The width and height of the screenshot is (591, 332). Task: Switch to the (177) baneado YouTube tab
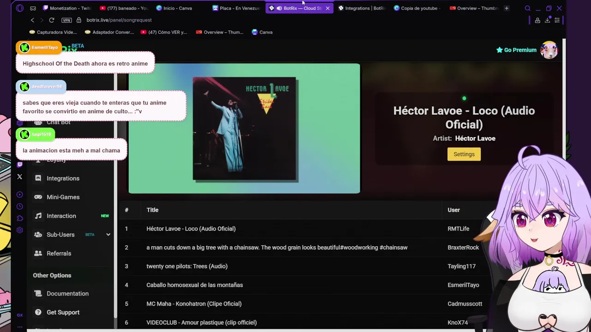click(124, 8)
